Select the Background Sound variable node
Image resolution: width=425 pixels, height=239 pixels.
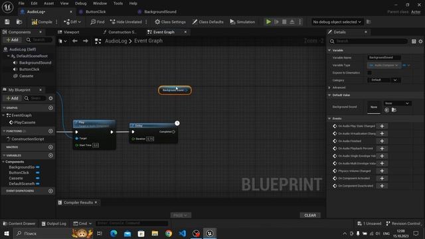175,90
